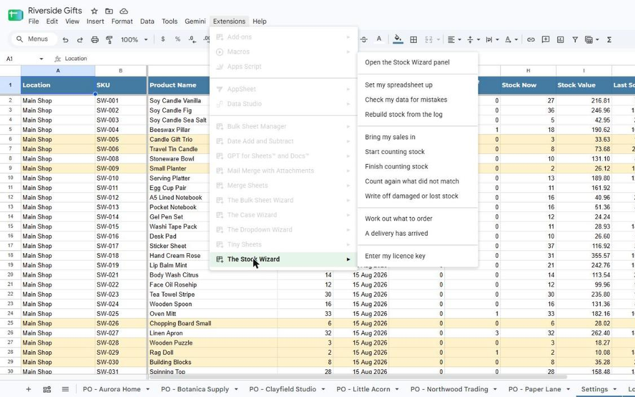Open the tab organizer icon in sheet bar

pos(47,389)
